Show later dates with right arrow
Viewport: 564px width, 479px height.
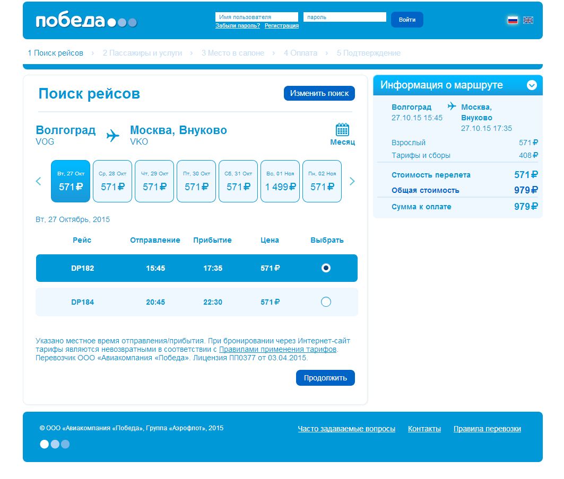352,181
